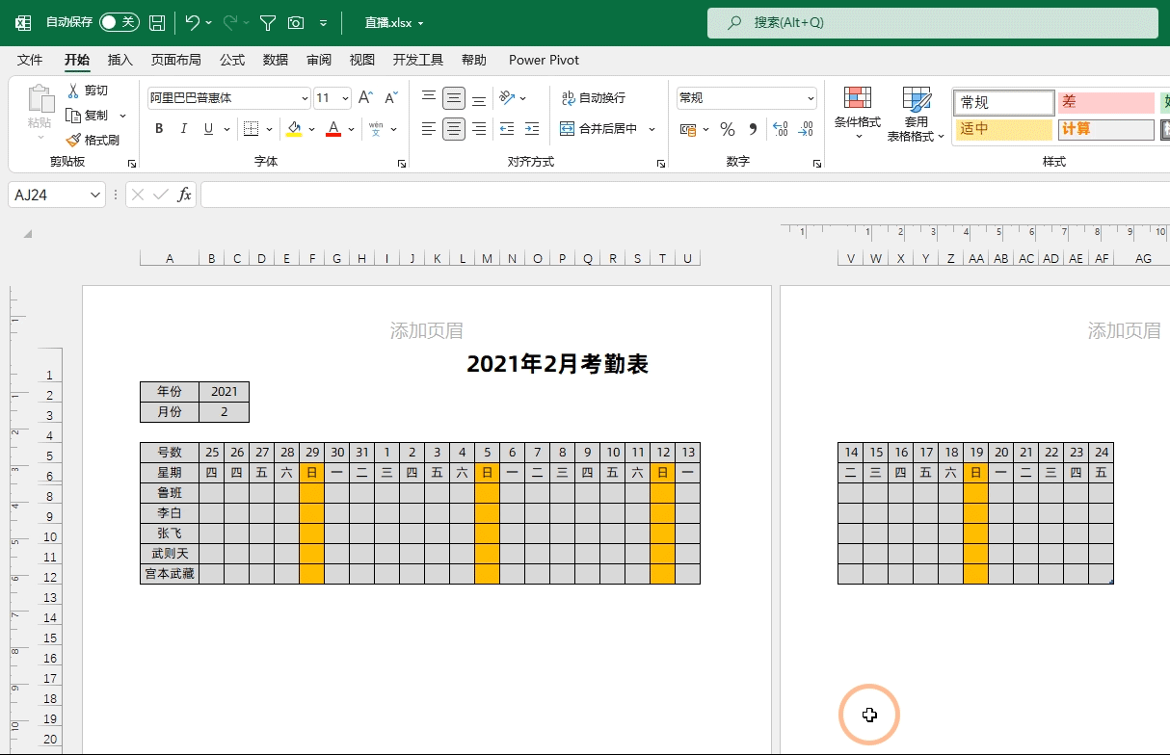Viewport: 1170px width, 755px height.
Task: Open the font name dropdown 阿里巴巴普惠体
Action: click(305, 98)
